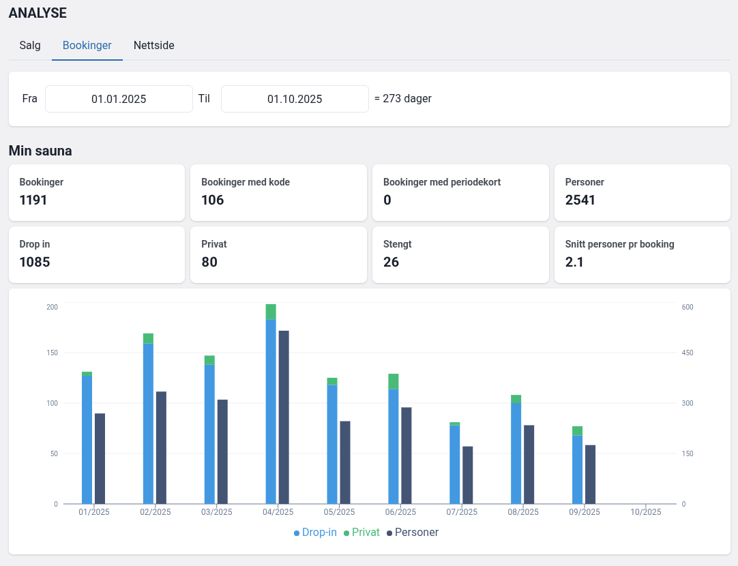Select the Bookinger tab

(x=87, y=46)
